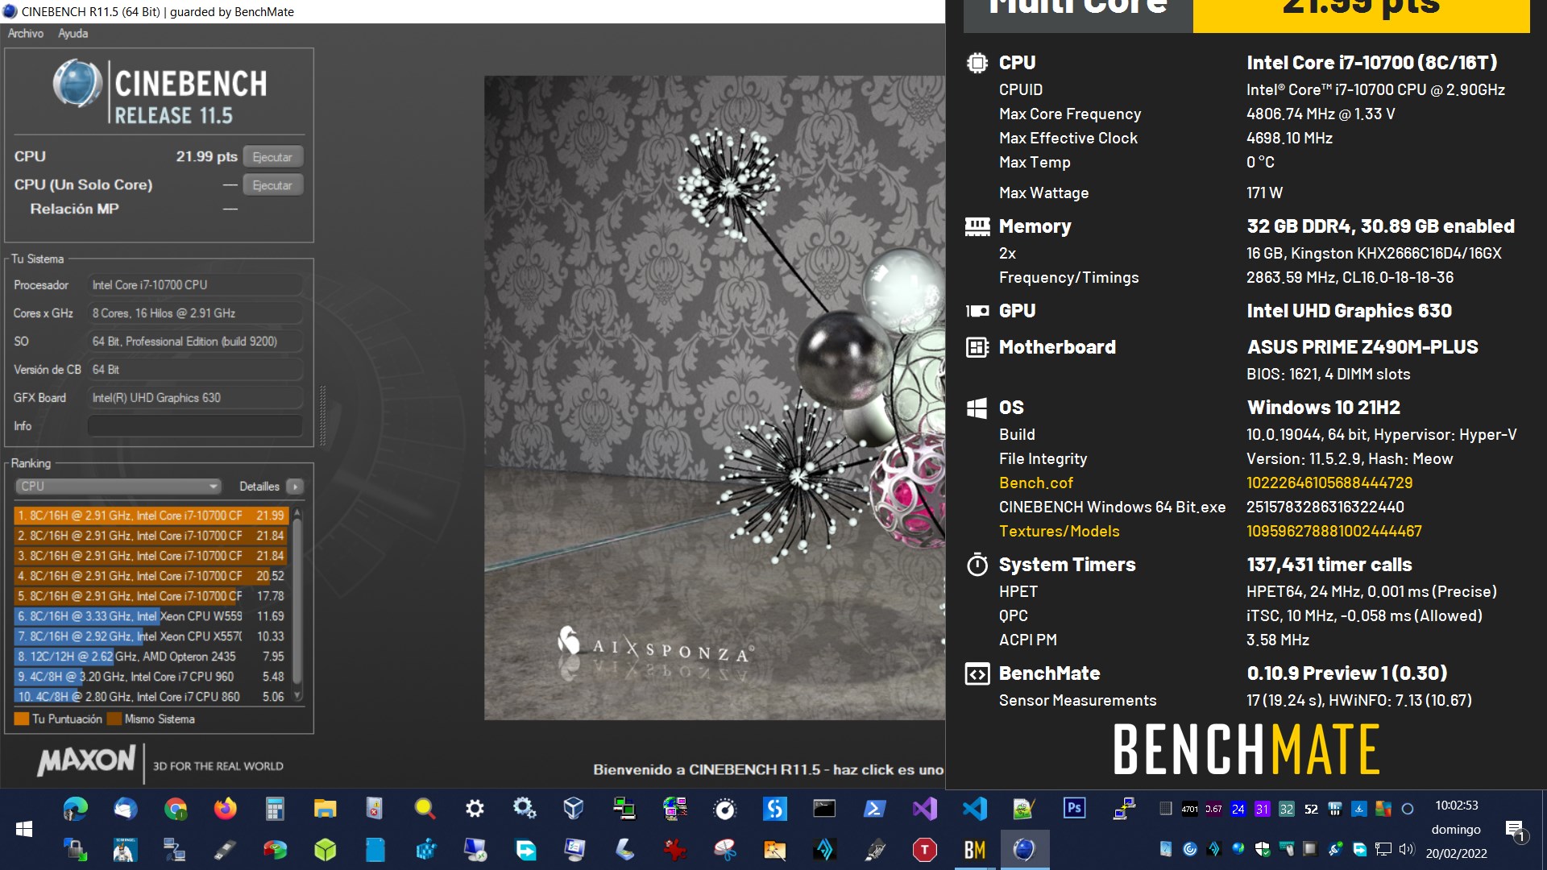The height and width of the screenshot is (870, 1547).
Task: Switch to BenchMate BM taskbar icon
Action: 975,850
